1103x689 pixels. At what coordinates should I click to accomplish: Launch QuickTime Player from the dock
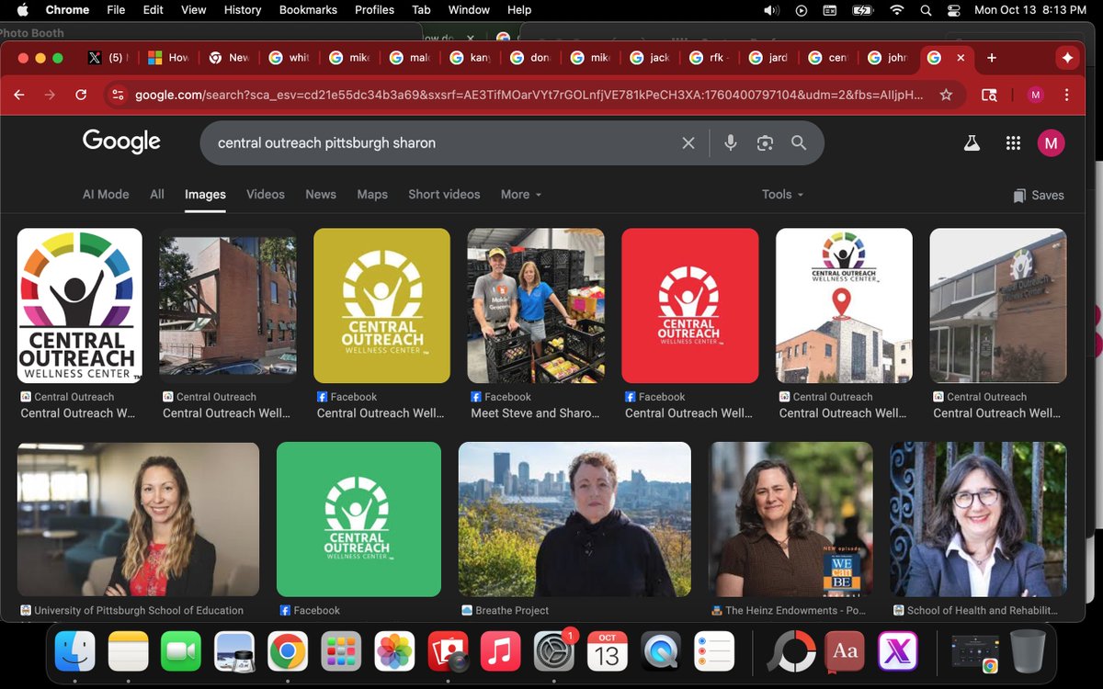tap(660, 652)
